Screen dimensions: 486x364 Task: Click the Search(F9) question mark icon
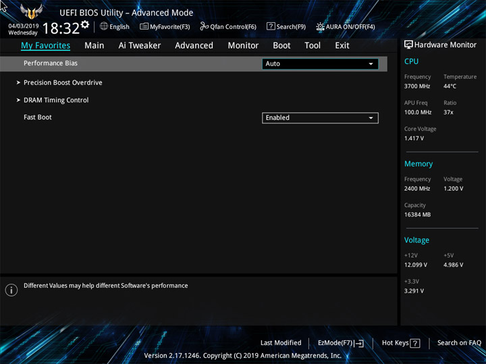point(271,26)
